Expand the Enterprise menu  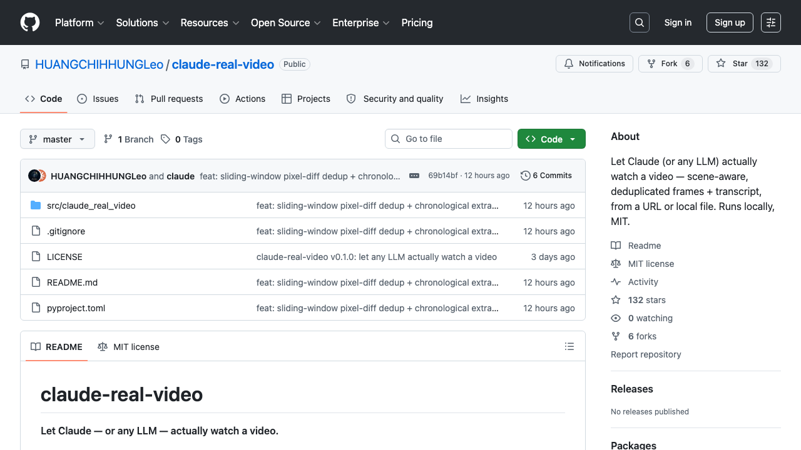click(361, 22)
